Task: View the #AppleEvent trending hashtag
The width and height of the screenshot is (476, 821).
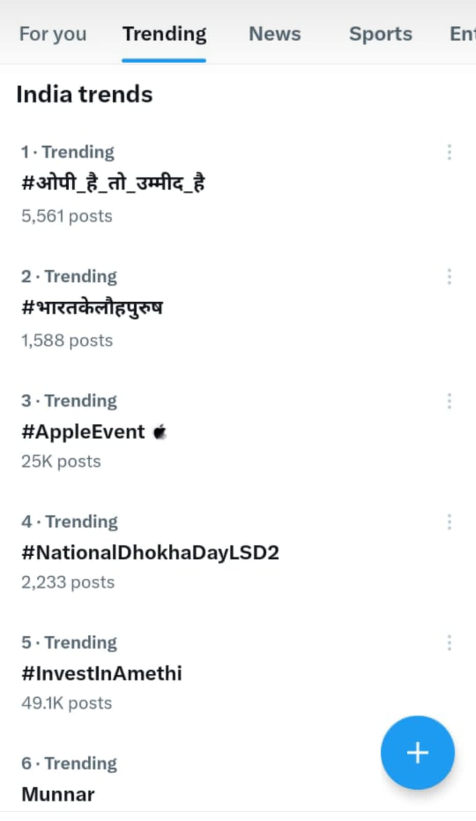Action: 83,432
